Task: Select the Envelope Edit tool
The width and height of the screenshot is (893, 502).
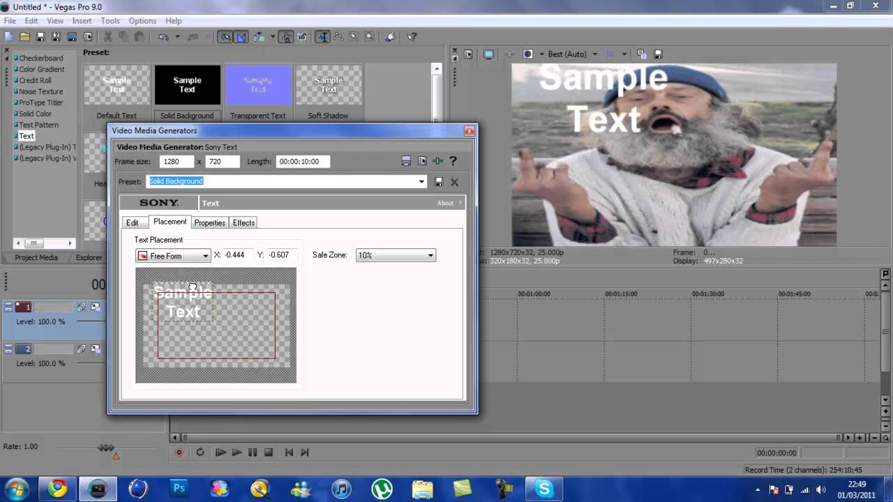Action: click(338, 36)
